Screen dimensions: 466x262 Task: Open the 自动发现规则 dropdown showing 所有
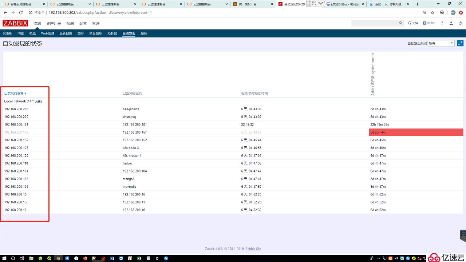click(441, 43)
